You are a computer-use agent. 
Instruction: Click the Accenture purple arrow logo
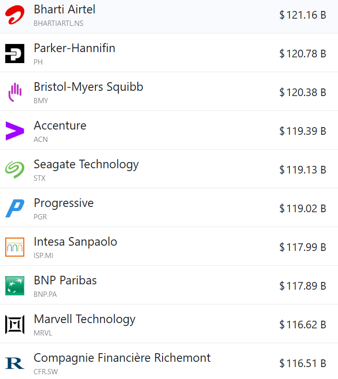tap(15, 131)
